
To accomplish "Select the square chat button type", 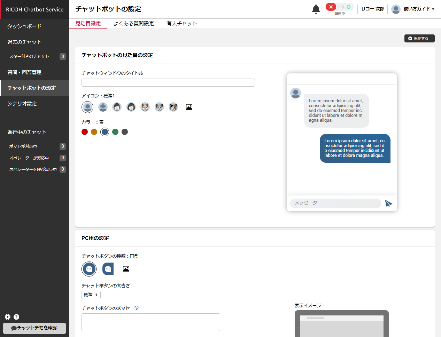I will click(108, 269).
